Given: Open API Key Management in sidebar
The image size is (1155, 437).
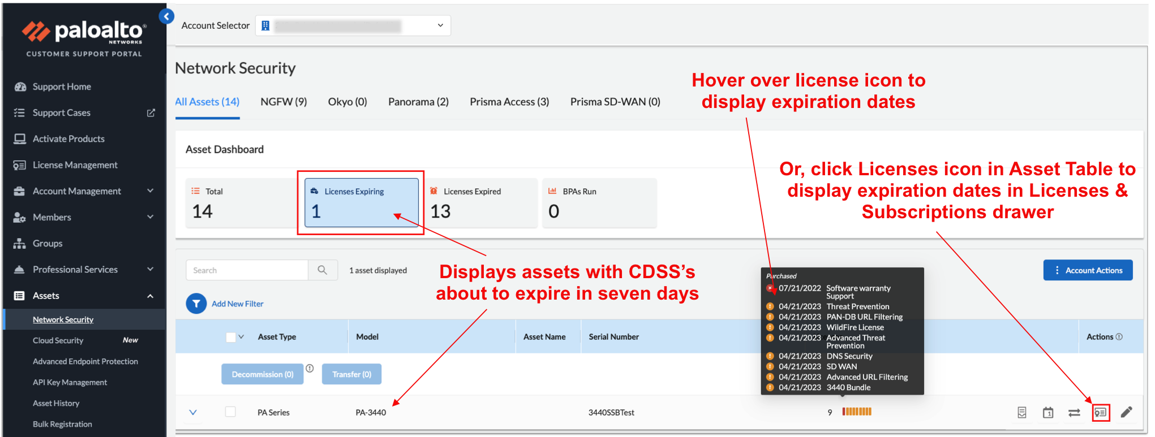Looking at the screenshot, I should (70, 382).
